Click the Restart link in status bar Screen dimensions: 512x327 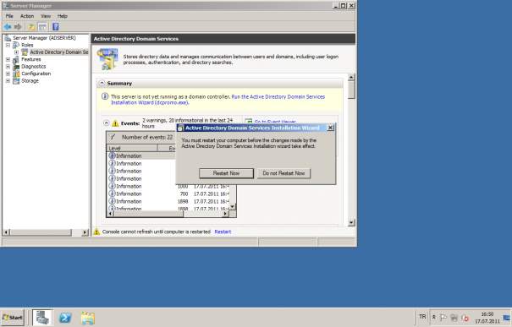pos(223,232)
